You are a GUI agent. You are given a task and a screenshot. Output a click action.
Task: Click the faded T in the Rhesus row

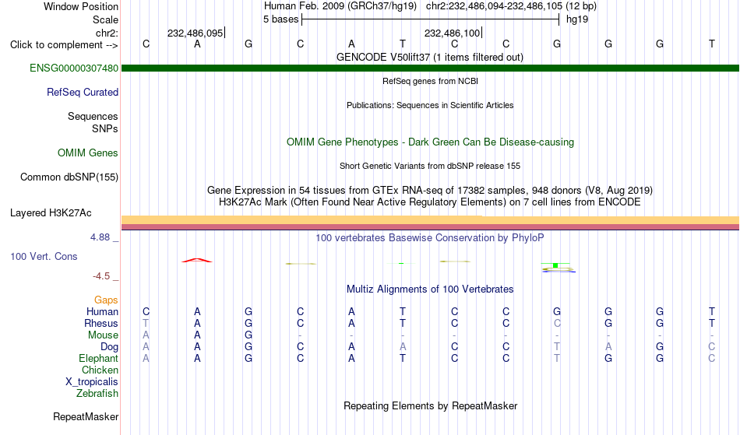[x=146, y=324]
